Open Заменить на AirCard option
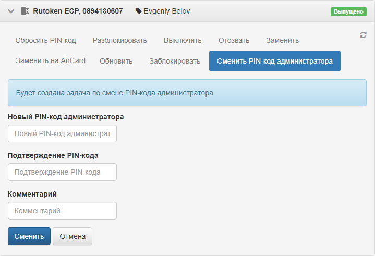The height and width of the screenshot is (256, 375). click(51, 61)
